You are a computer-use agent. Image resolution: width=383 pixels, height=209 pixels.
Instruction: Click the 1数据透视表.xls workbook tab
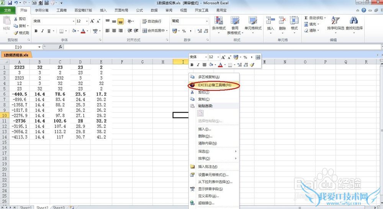coord(16,55)
